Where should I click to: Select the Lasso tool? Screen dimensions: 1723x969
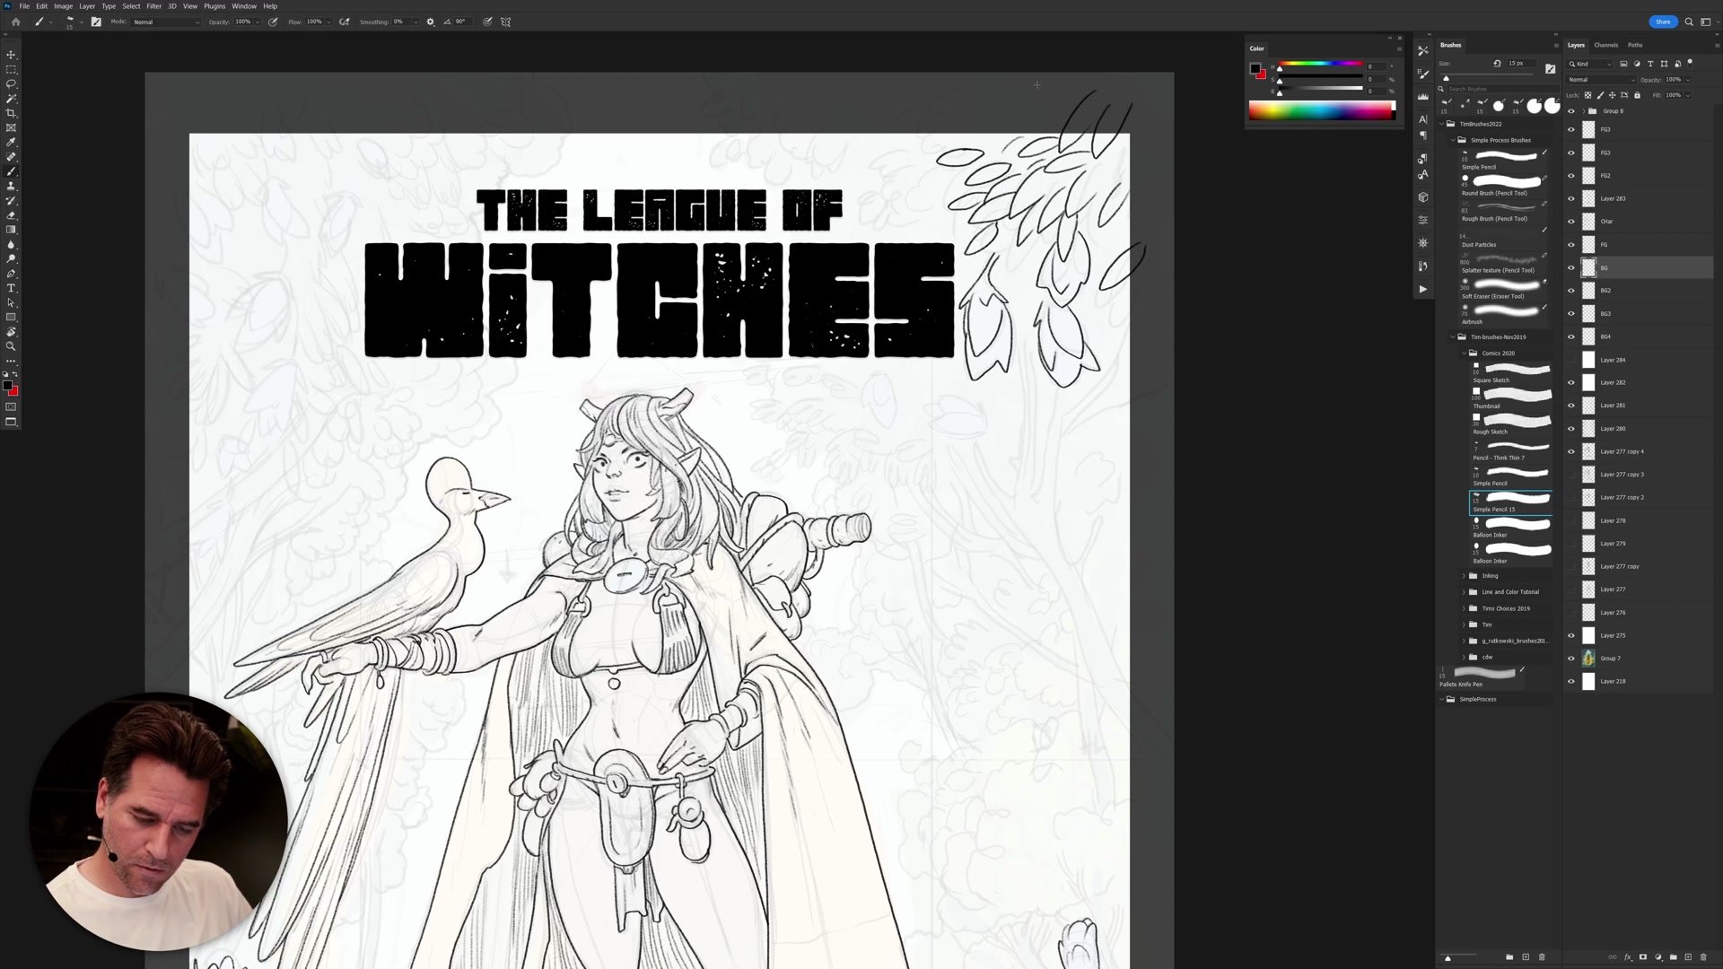pyautogui.click(x=11, y=83)
